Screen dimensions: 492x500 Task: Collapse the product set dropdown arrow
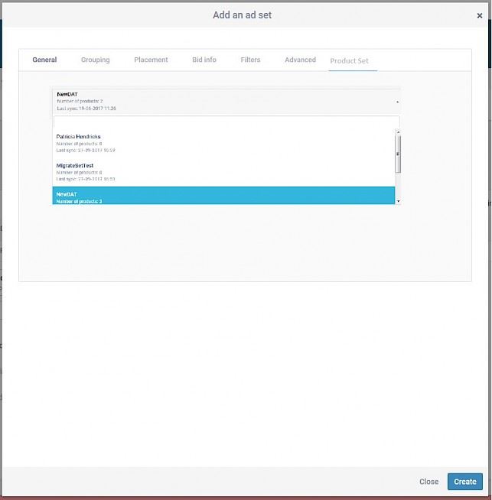pyautogui.click(x=396, y=102)
